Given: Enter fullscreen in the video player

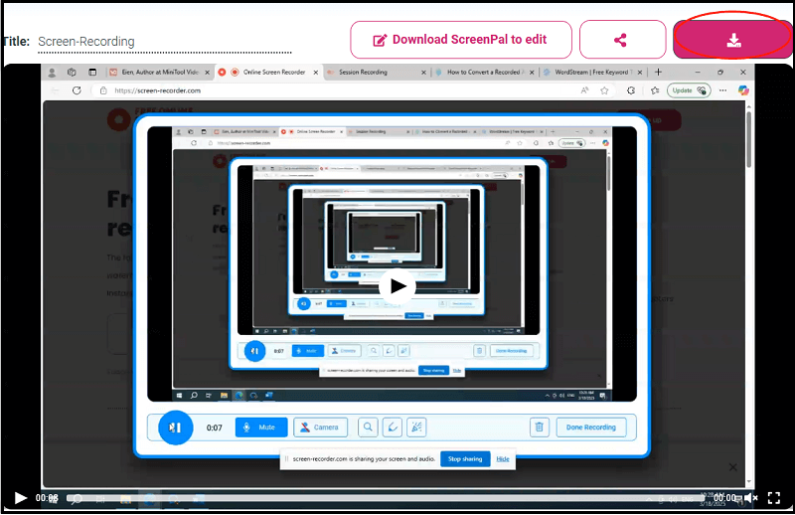Looking at the screenshot, I should click(x=774, y=498).
